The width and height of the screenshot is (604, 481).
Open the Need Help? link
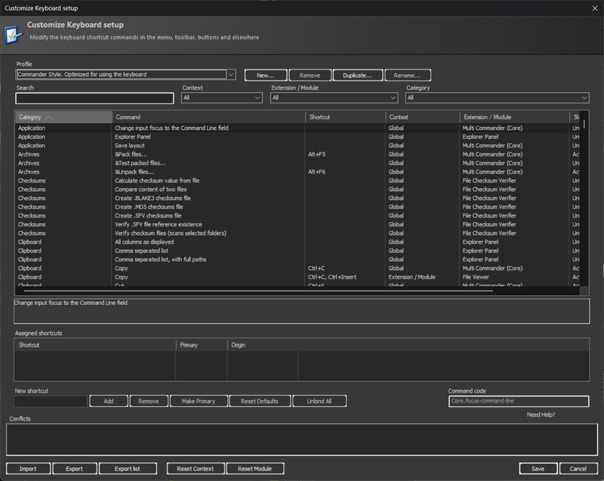click(x=541, y=415)
